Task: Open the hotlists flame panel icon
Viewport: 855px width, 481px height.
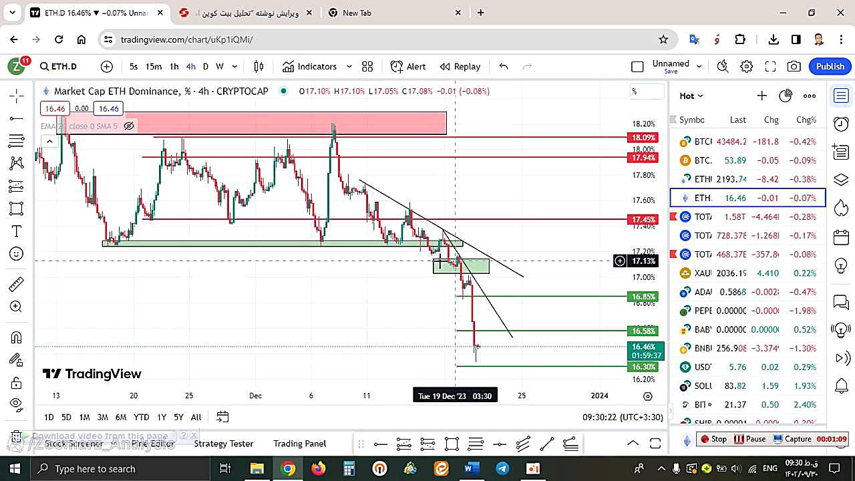Action: pos(842,208)
